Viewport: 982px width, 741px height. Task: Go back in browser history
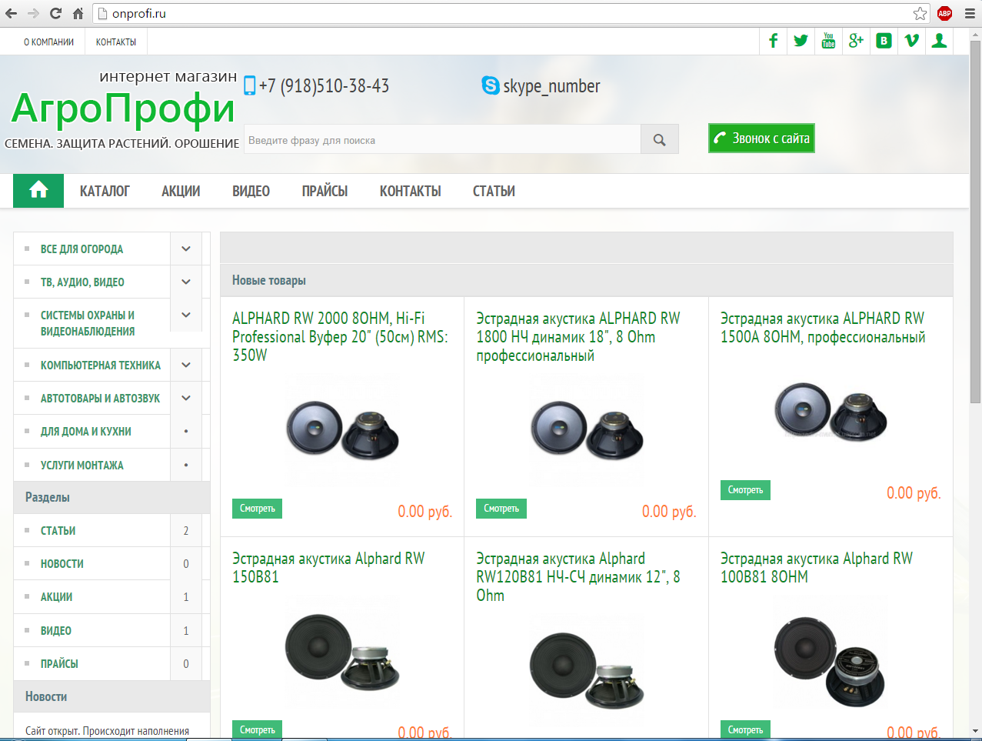point(11,13)
